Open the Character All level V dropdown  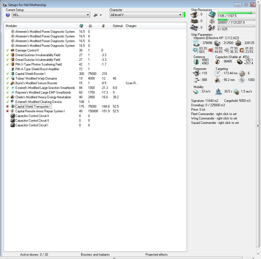(146, 15)
